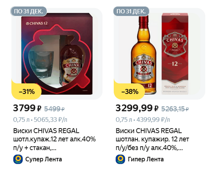This screenshot has width=222, height=170.
Task: Click the red Chivas 12 carton box
Action: (x=175, y=54)
